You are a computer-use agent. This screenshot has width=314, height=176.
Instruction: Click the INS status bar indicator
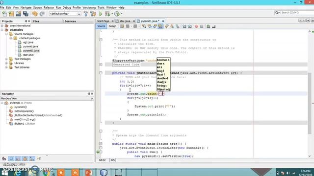point(112,160)
